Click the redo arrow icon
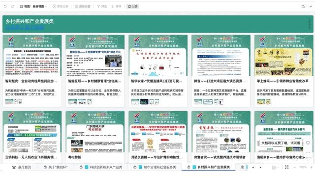Viewport: 315px width, 177px height. tap(12, 6)
